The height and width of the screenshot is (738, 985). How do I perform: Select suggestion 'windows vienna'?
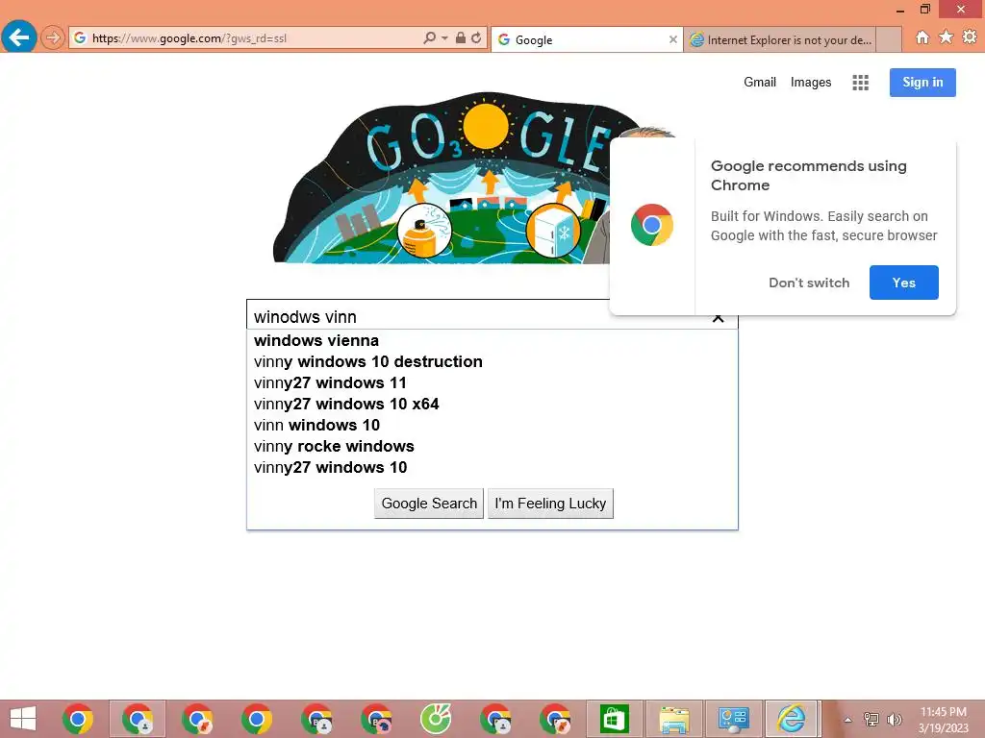[492, 341]
